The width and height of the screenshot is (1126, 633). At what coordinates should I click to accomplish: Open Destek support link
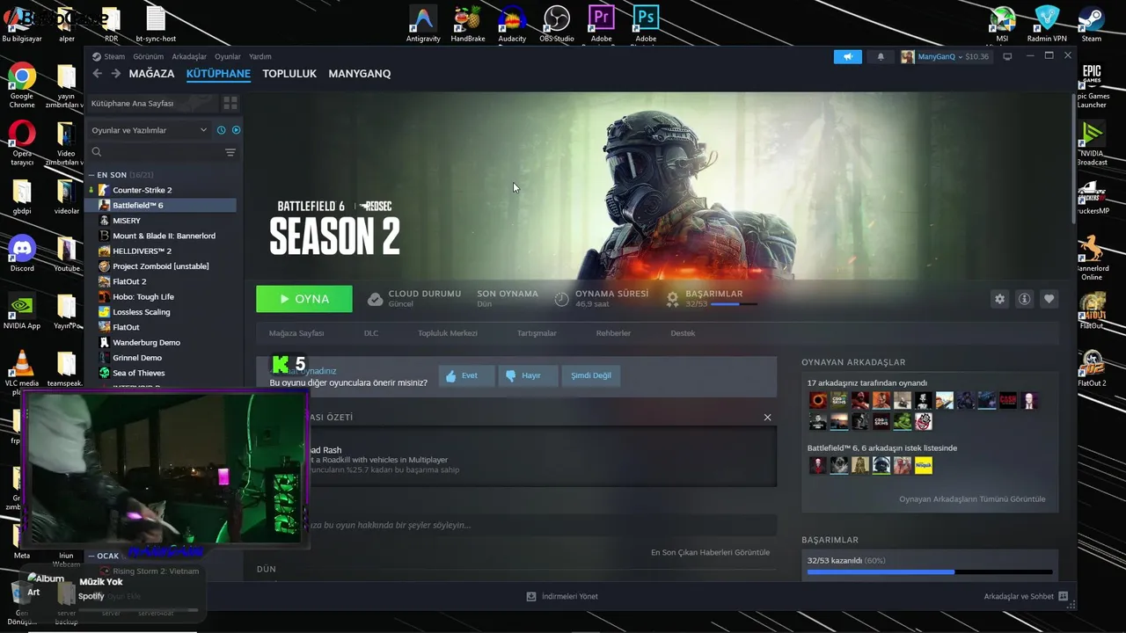683,333
